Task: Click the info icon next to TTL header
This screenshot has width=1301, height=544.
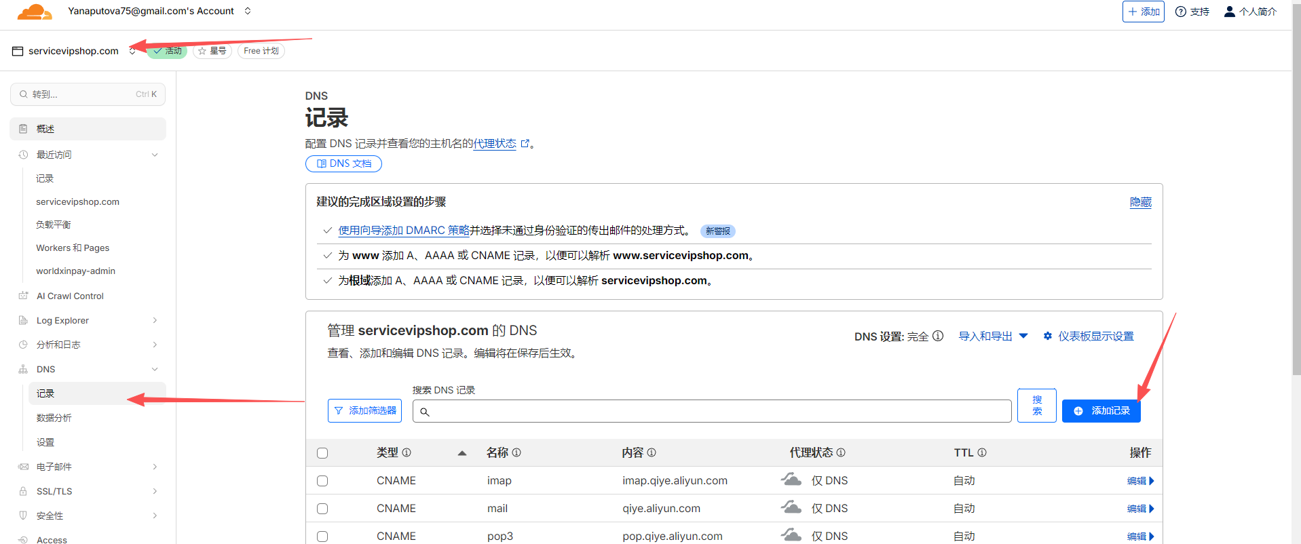Action: click(x=982, y=452)
